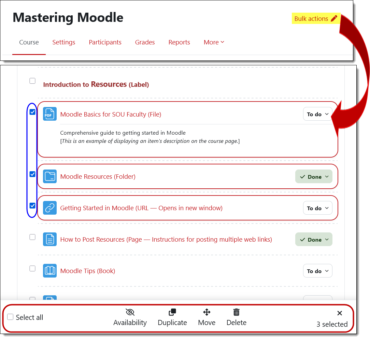Viewport: 370px width, 337px height.
Task: Click the Delete trash icon
Action: [x=236, y=312]
